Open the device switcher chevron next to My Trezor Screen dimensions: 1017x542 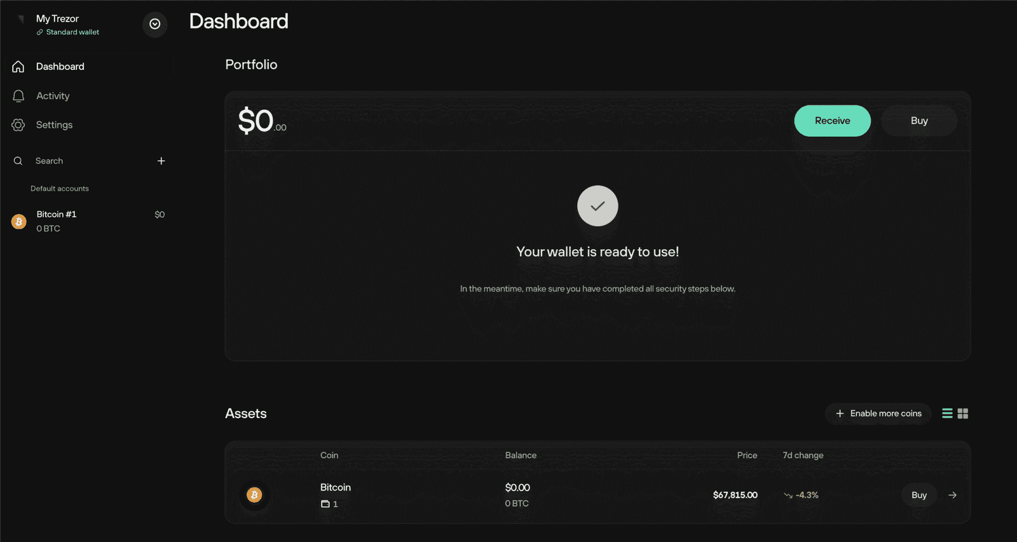(154, 24)
